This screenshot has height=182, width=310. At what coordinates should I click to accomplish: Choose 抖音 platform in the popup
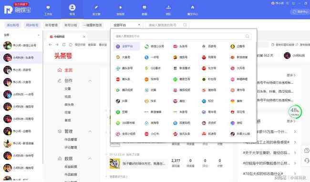[x=122, y=101]
